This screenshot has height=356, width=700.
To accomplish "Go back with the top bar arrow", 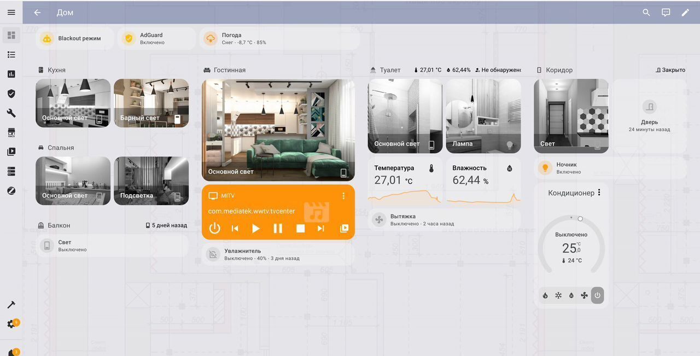I will 37,13.
